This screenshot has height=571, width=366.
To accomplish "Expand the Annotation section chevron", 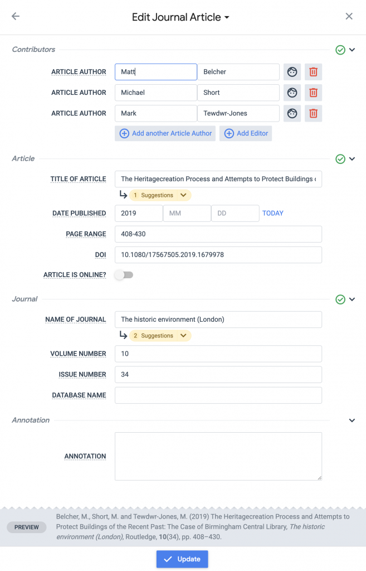I will point(352,420).
